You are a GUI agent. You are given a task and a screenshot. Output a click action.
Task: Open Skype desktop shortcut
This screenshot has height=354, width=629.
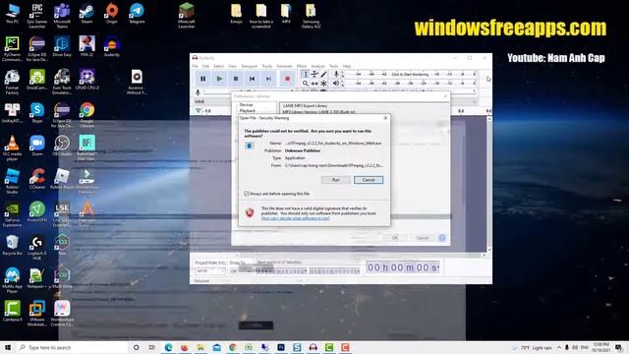point(37,113)
